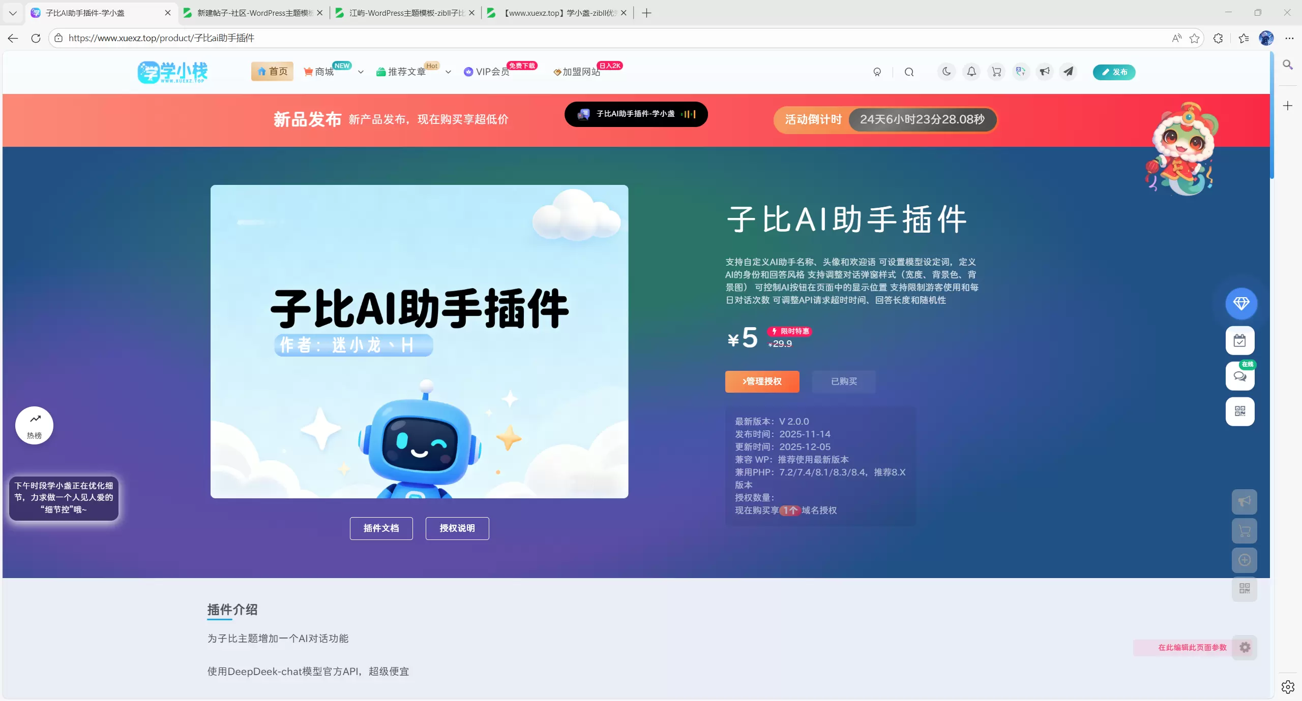Screen dimensions: 1302x701
Task: Click the 子比AI助手插件 product cover image
Action: (x=419, y=341)
